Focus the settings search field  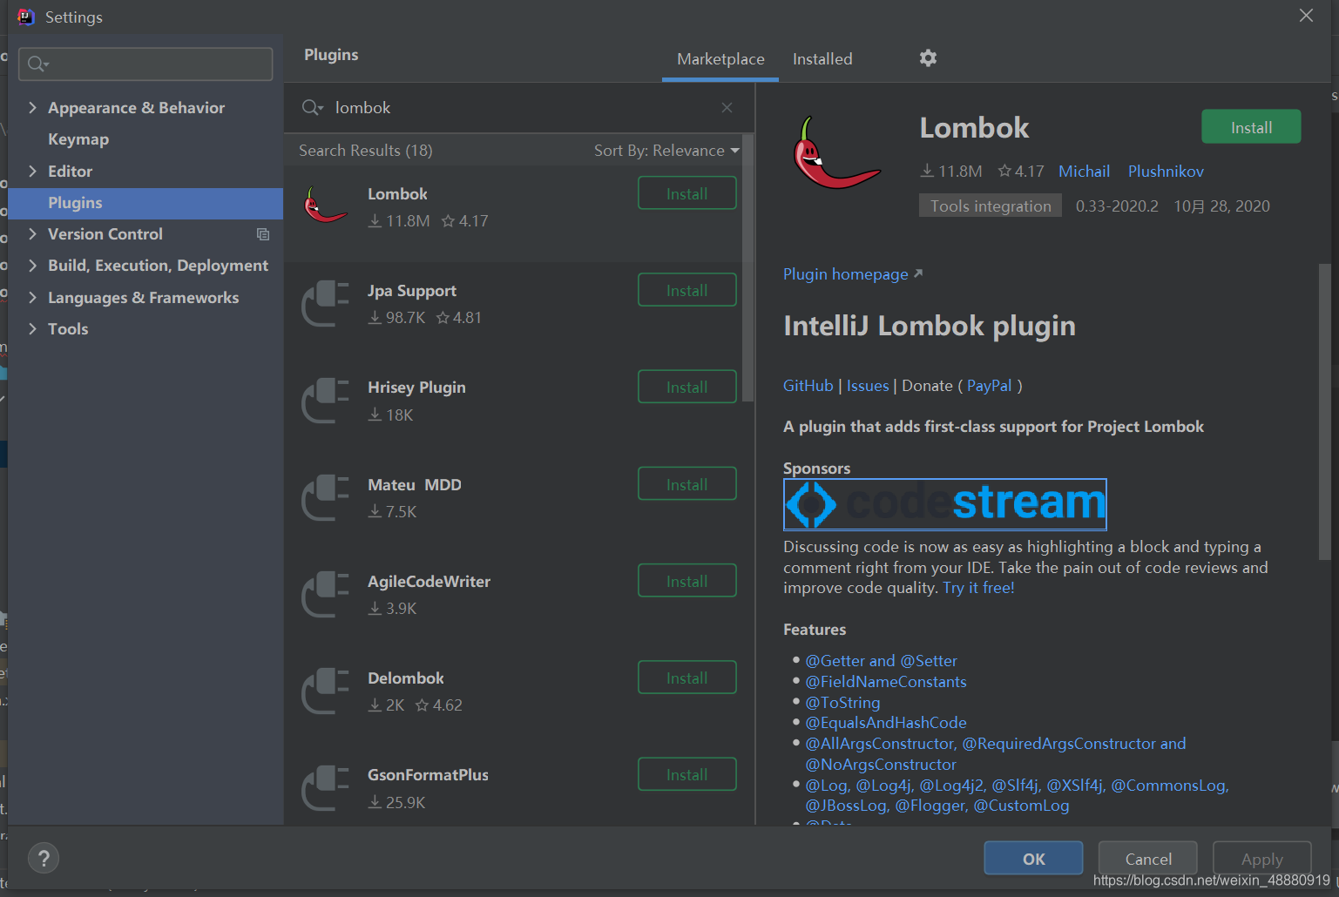click(x=145, y=64)
